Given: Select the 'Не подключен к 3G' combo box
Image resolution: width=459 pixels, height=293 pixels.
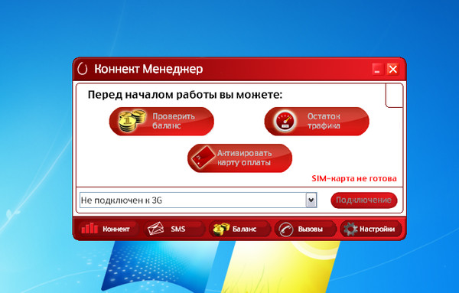Looking at the screenshot, I should (198, 200).
